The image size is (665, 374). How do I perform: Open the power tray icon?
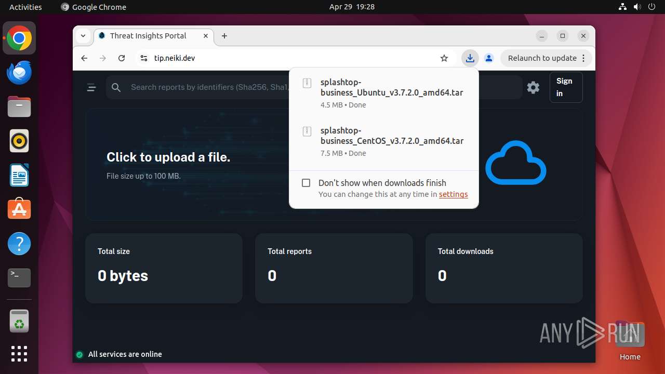[x=651, y=7]
